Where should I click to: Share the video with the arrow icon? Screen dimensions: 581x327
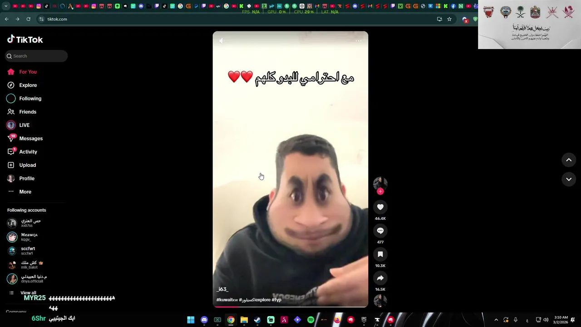(x=380, y=278)
